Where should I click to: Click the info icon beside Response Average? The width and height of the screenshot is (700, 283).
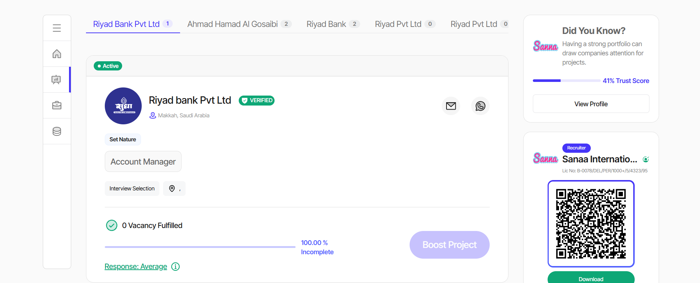tap(176, 266)
